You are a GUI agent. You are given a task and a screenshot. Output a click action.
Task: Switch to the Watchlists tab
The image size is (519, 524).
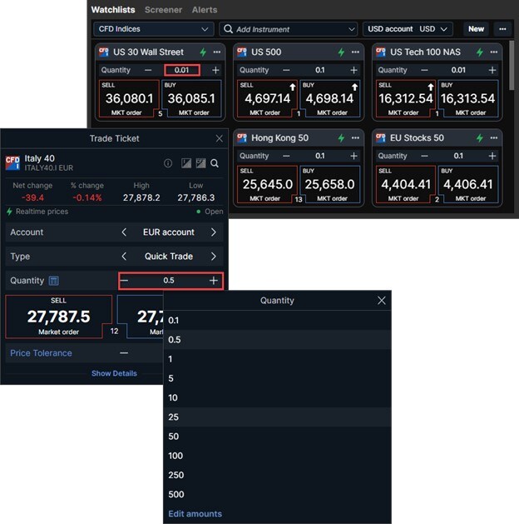pyautogui.click(x=113, y=10)
